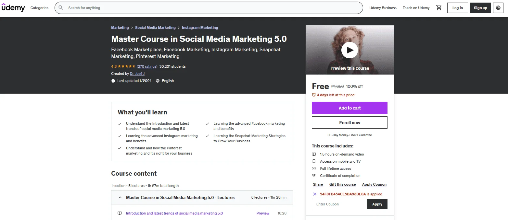Image resolution: width=508 pixels, height=220 pixels.
Task: Click the 'Last updated 1/2024' text
Action: pos(134,81)
